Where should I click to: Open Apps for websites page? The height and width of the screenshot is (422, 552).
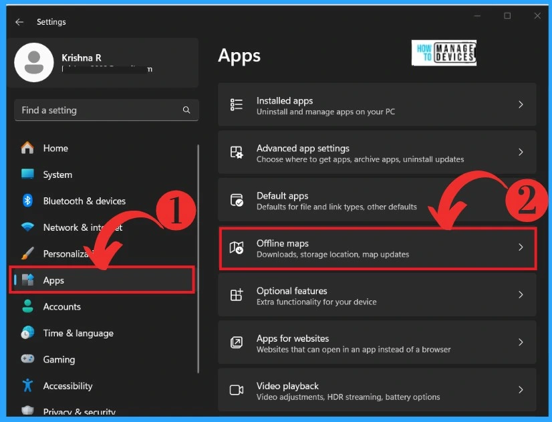(x=377, y=342)
